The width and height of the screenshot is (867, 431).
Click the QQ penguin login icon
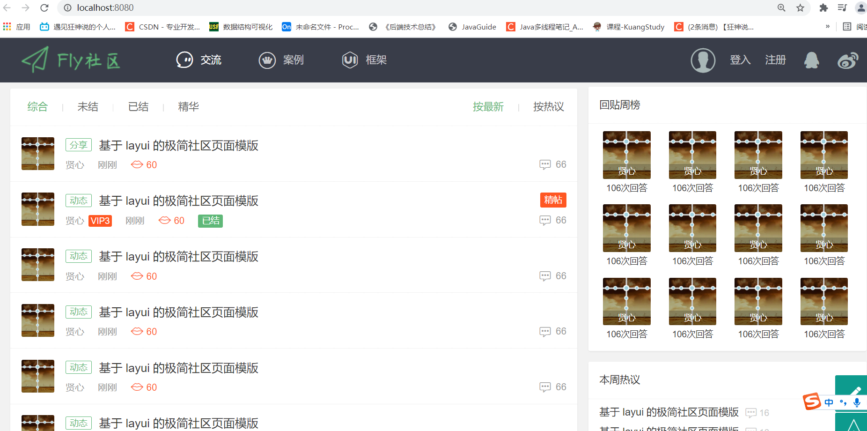point(812,60)
